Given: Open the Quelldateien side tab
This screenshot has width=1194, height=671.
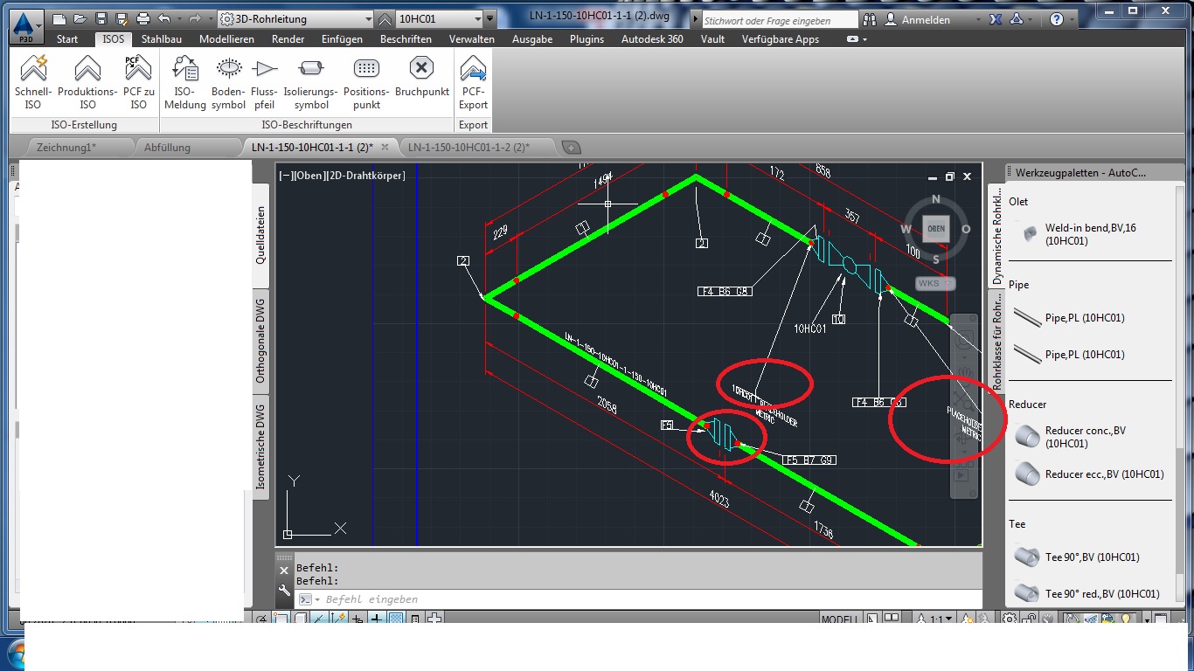Looking at the screenshot, I should [260, 234].
